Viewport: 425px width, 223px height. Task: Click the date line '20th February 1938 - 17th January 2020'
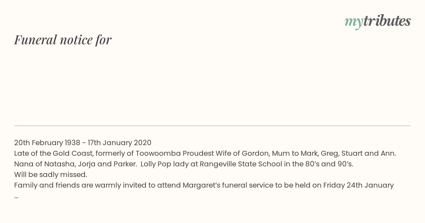click(x=83, y=143)
